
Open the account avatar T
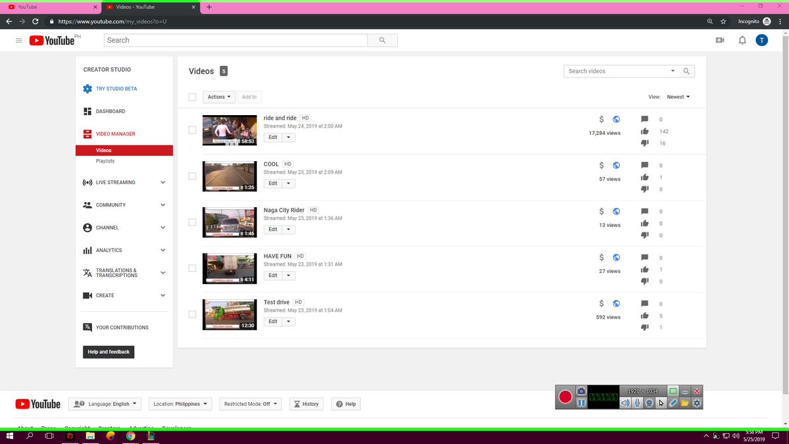[x=761, y=41]
